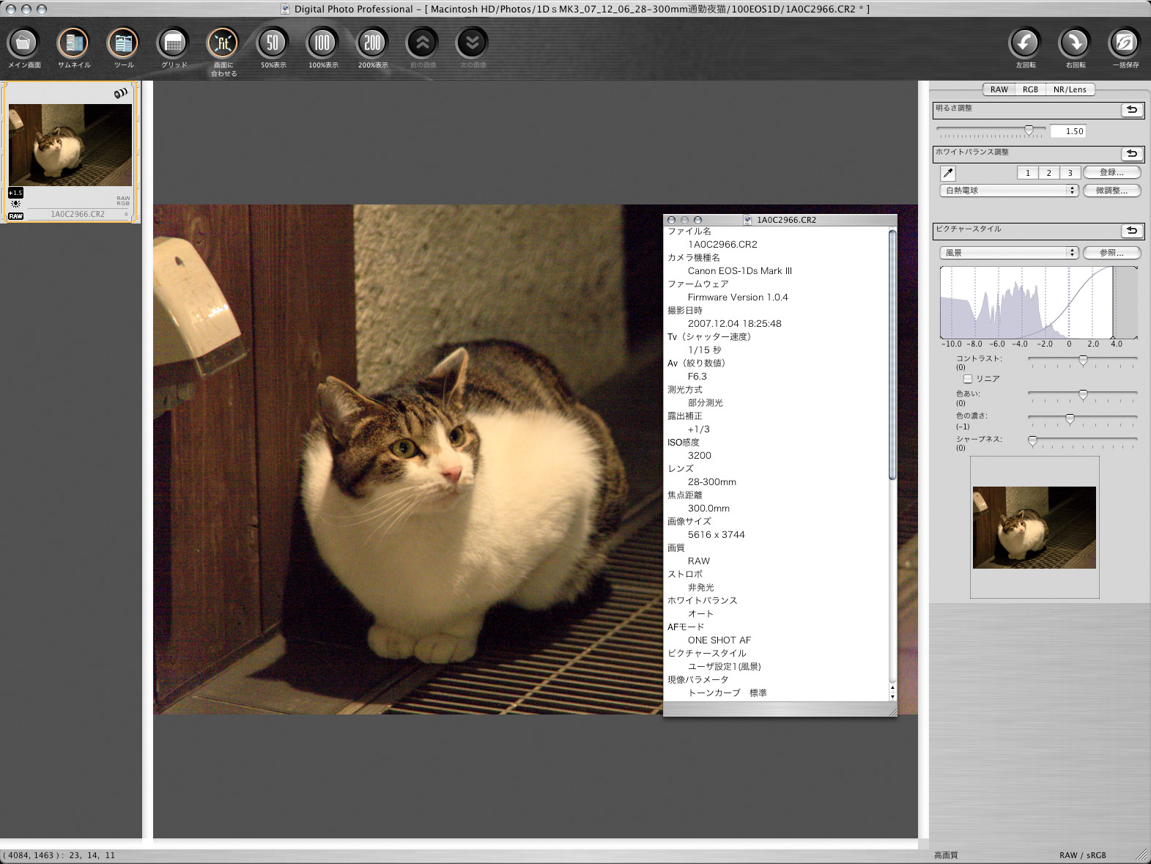Enable the Linear (リニア) checkbox

coord(968,379)
